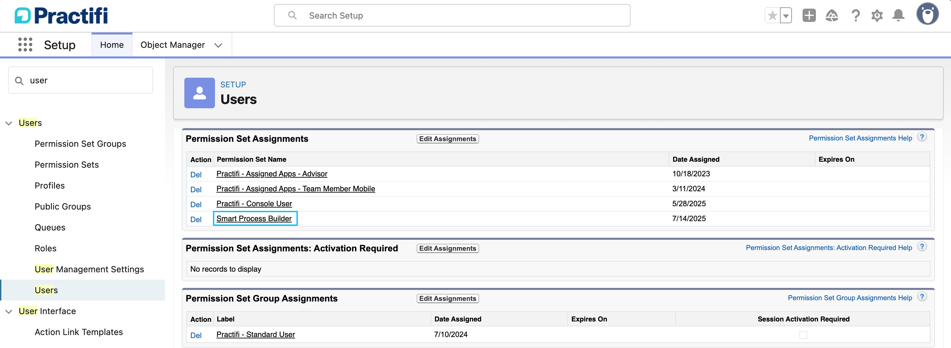
Task: Open the Trailhead guidance icon
Action: [832, 16]
